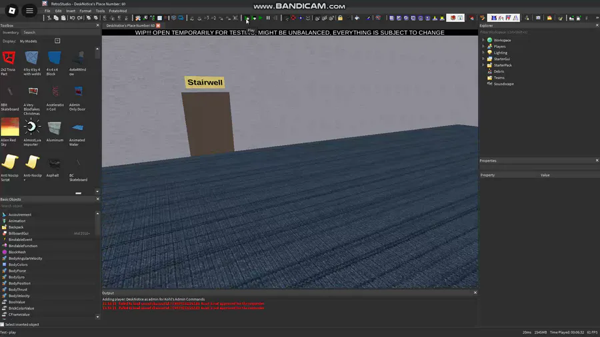Screen dimensions: 600x337
Task: Open the Format menu
Action: click(85, 11)
